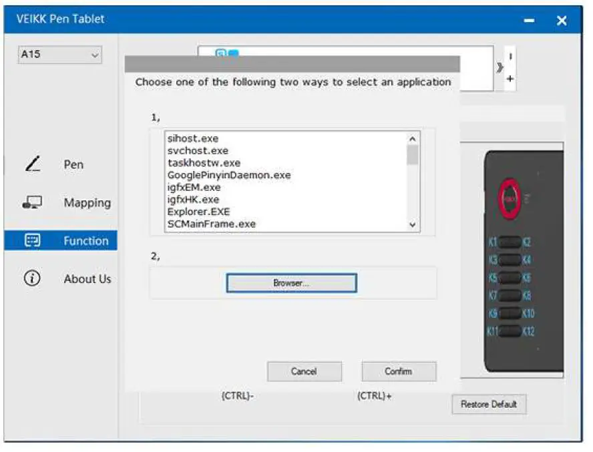Select Explorer.EXE in the list
Viewport: 593px width, 452px height.
198,212
